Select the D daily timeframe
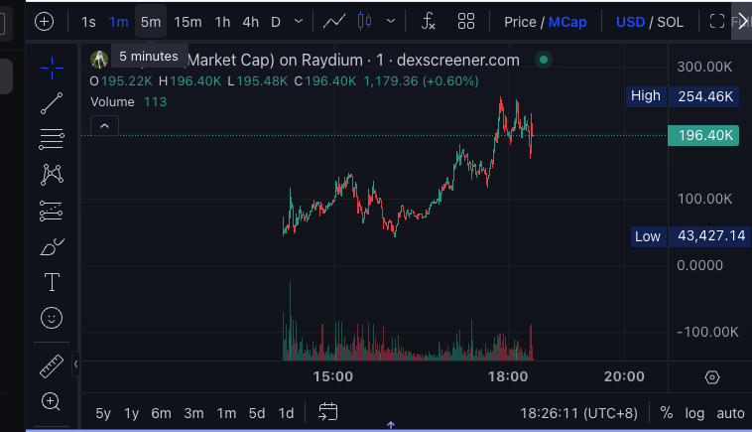 pyautogui.click(x=275, y=22)
